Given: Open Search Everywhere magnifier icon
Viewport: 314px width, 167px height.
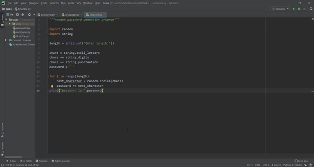Looking at the screenshot, I should (311, 9).
